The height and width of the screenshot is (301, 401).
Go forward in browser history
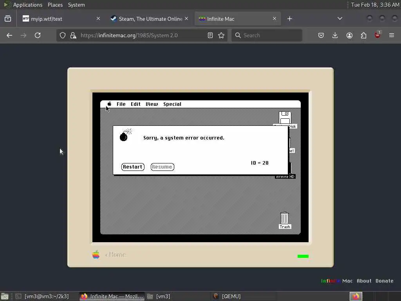[23, 35]
